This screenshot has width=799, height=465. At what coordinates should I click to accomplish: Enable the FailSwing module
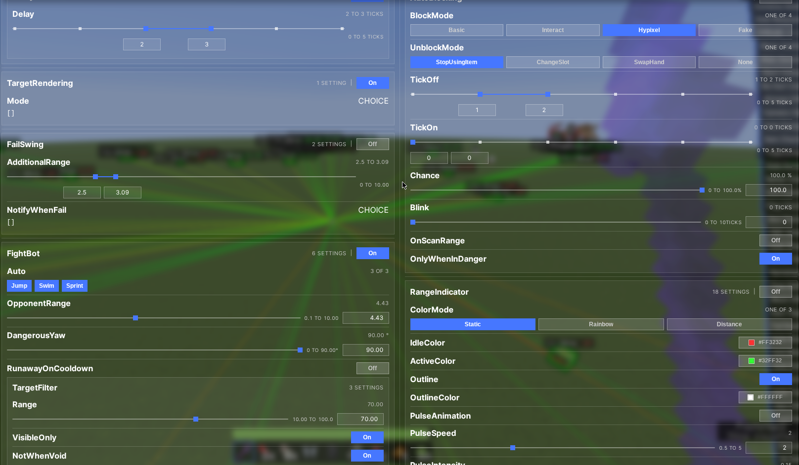(372, 144)
